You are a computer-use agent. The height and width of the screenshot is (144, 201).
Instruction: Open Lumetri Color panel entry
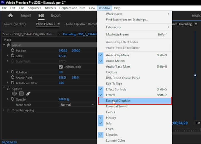(135, 140)
